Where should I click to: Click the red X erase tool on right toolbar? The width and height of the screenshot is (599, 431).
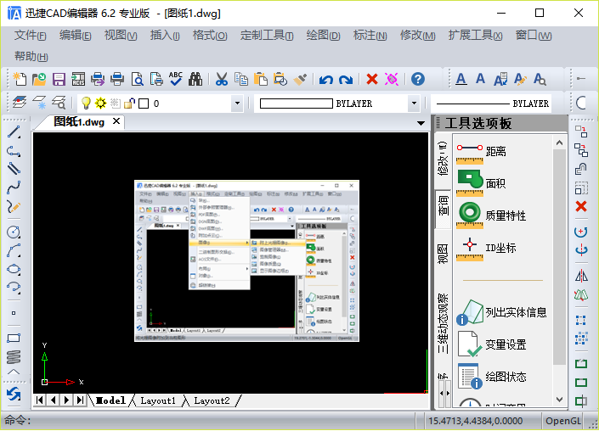pos(581,206)
